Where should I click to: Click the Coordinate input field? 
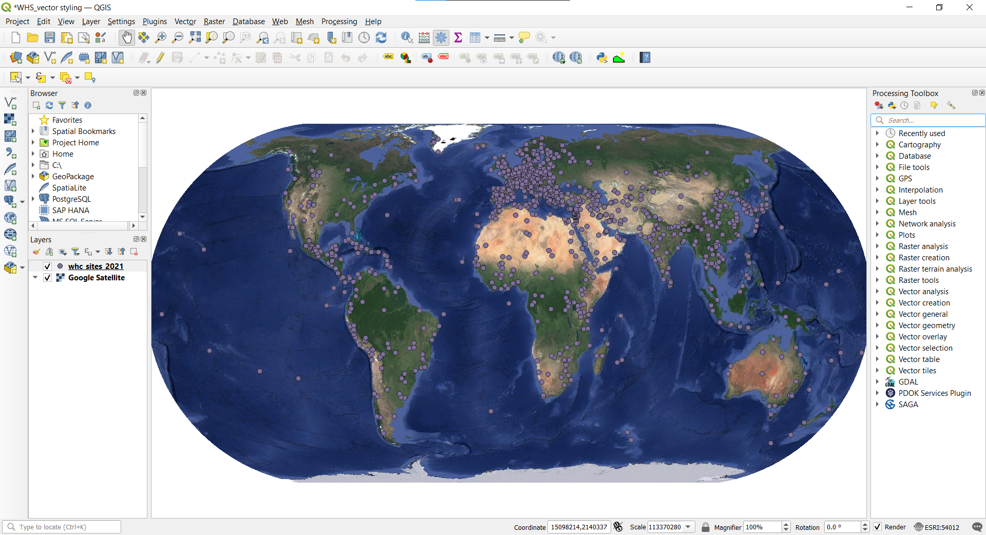tap(579, 527)
